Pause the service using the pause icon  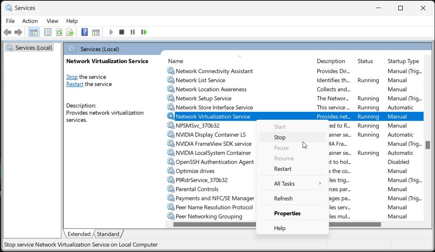point(132,32)
